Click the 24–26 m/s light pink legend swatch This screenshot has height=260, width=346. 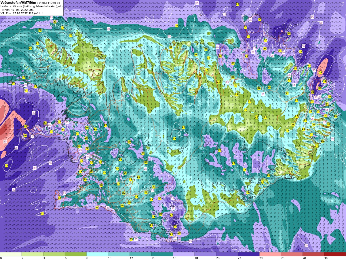[270, 254]
